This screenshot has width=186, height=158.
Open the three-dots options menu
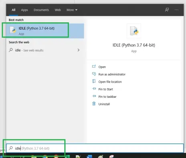[x=176, y=10]
